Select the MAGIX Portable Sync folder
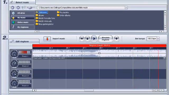 click(x=45, y=18)
